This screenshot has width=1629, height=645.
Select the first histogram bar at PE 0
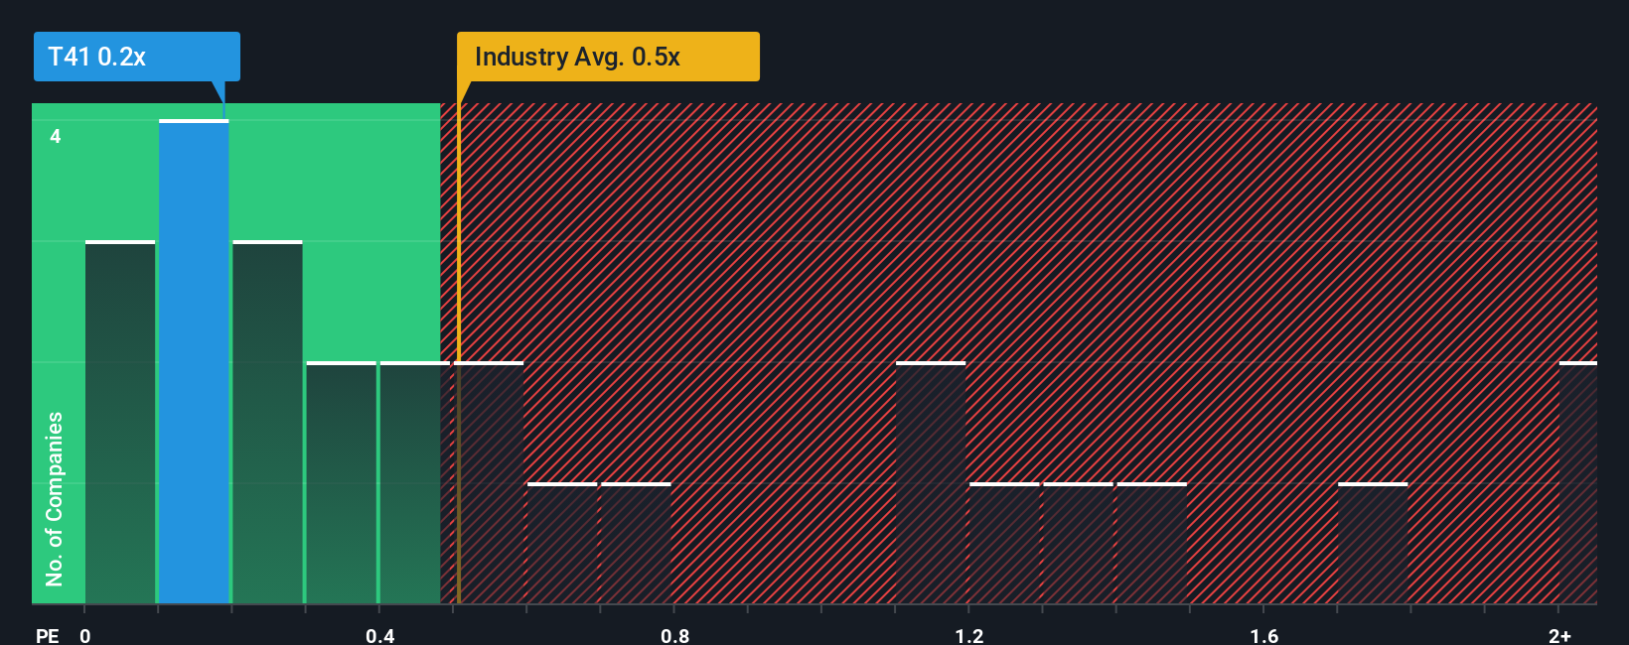click(120, 423)
